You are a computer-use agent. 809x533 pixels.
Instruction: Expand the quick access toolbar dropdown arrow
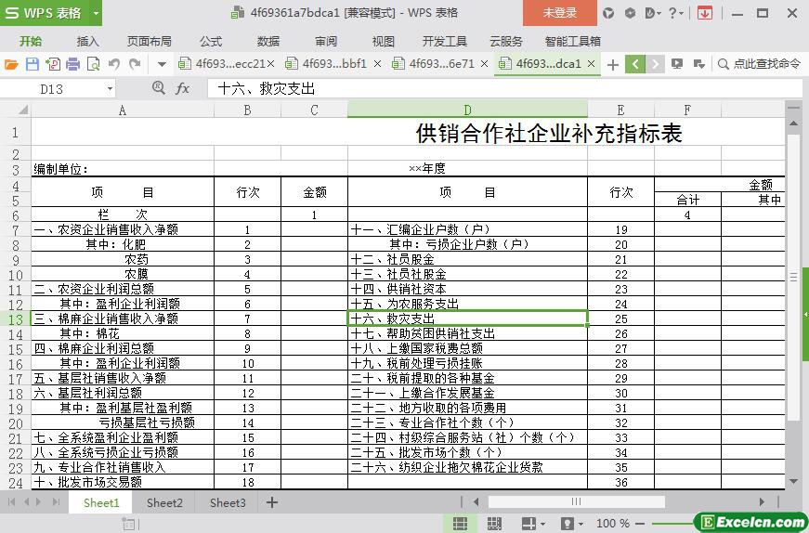click(162, 64)
